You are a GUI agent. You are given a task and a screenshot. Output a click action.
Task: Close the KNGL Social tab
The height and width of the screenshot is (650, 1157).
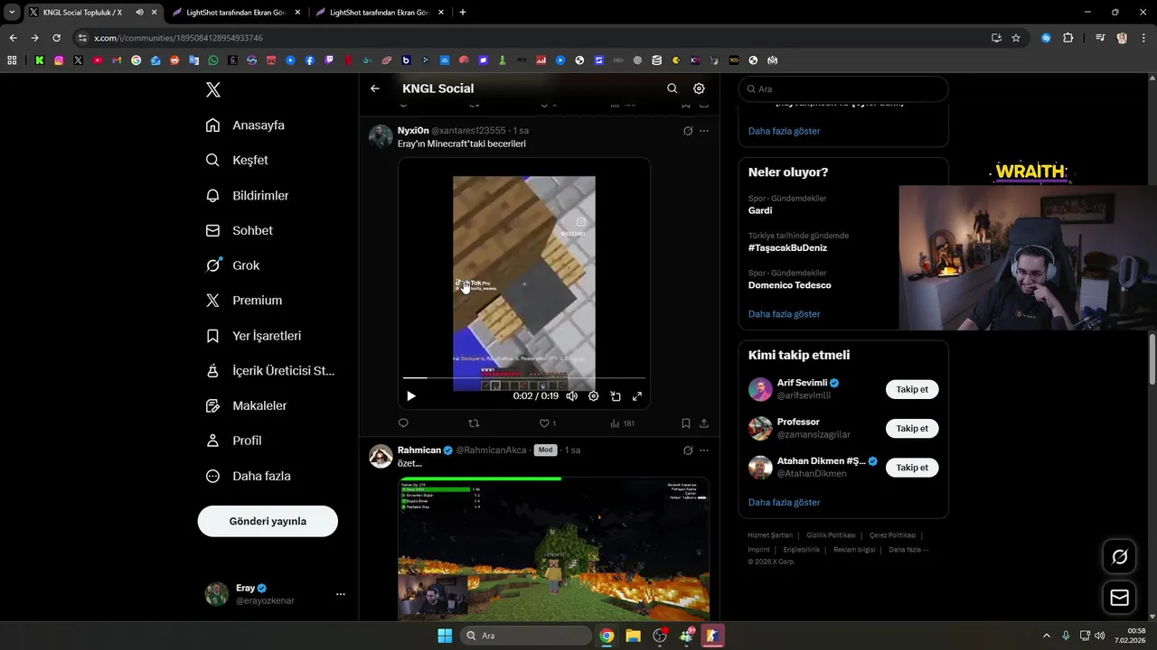coord(155,13)
